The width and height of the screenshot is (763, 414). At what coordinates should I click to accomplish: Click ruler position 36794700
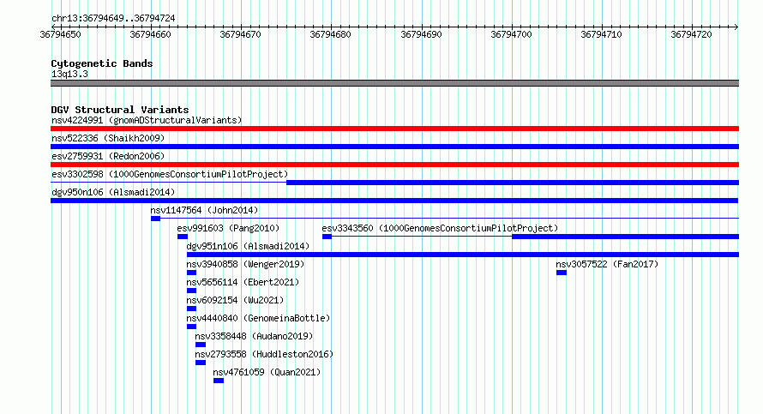[x=512, y=34]
